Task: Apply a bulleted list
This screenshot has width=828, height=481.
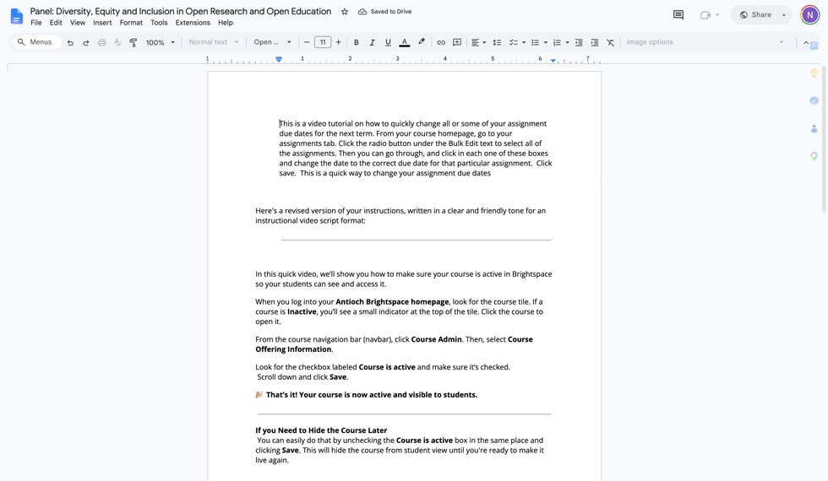Action: coord(535,42)
